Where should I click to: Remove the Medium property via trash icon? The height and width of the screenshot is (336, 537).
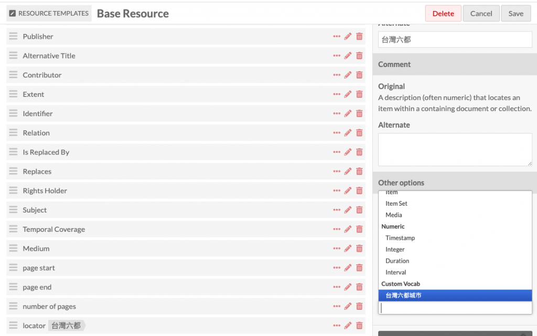click(359, 249)
